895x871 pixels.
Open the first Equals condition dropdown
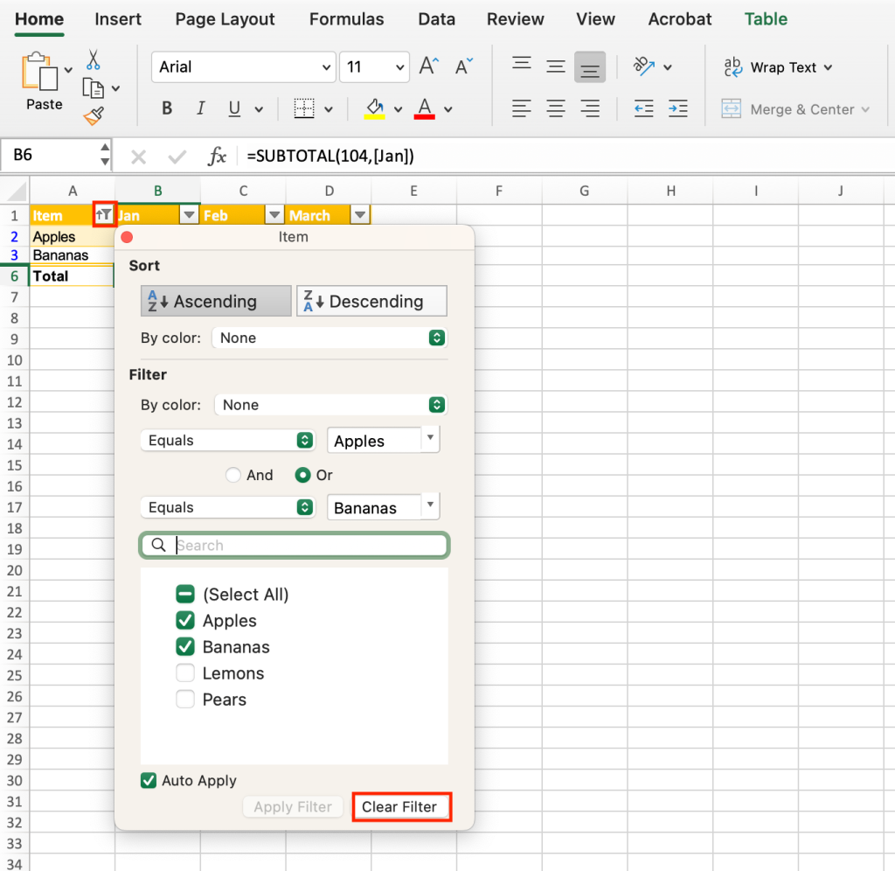[x=227, y=440]
